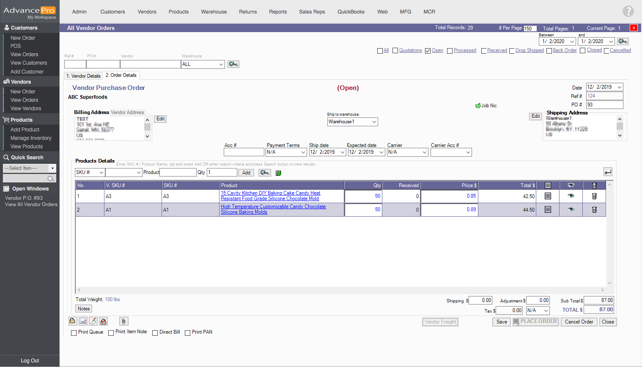Enable the Print Queue checkbox

coord(74,333)
